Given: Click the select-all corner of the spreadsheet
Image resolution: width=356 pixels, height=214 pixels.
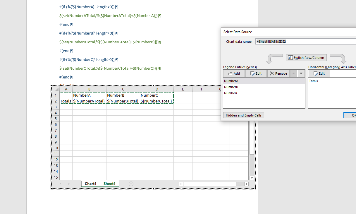Looking at the screenshot, I should coord(56,89).
